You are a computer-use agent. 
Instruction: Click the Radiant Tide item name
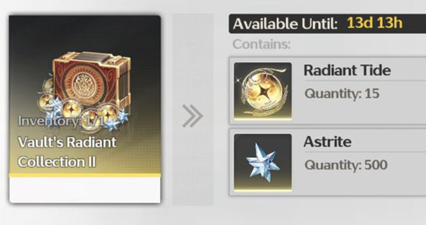tap(347, 70)
